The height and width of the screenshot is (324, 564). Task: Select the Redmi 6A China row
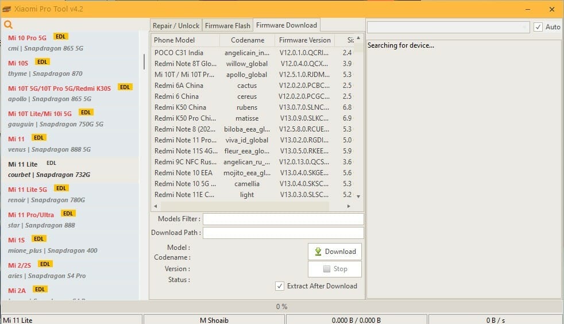pos(253,86)
